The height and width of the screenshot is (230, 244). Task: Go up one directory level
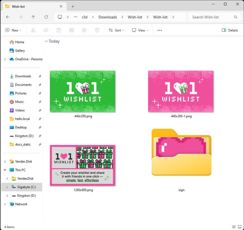[x=33, y=17]
